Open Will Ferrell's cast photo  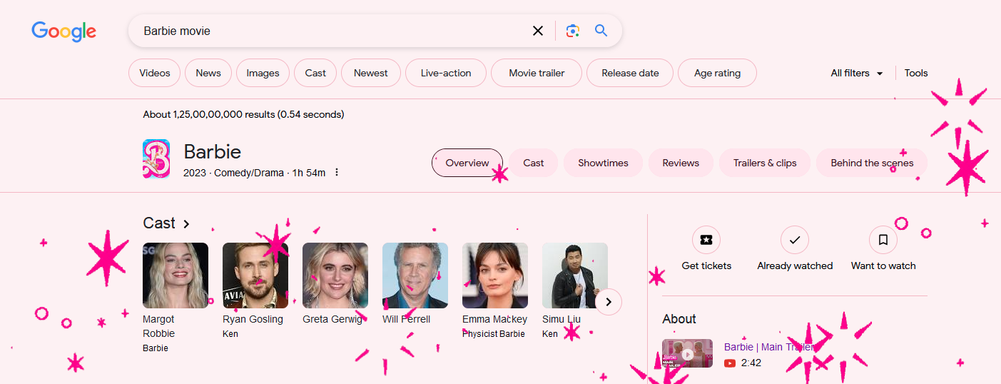tap(415, 276)
